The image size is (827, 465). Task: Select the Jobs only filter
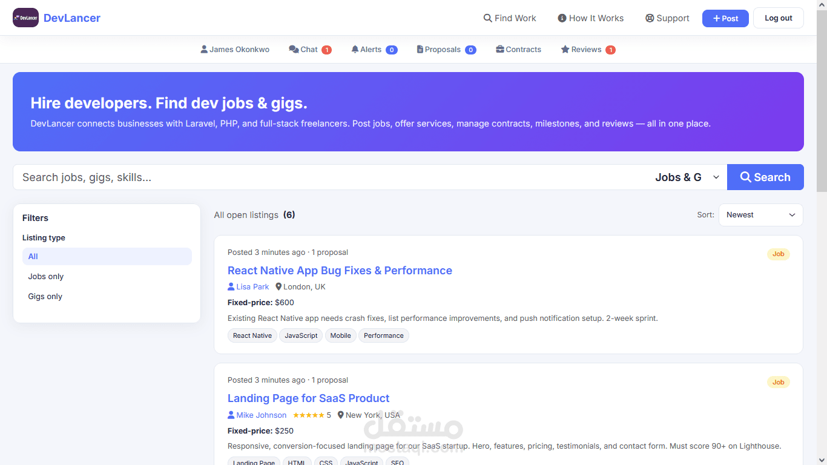(107, 276)
